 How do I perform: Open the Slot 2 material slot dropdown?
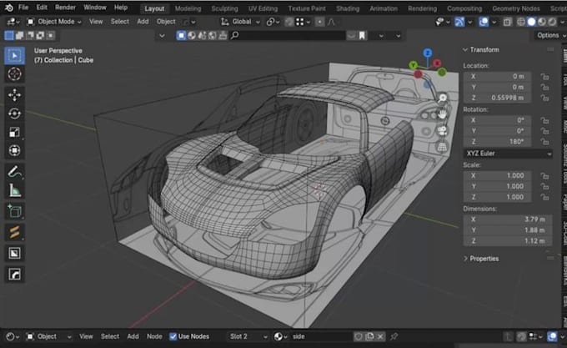pyautogui.click(x=248, y=337)
